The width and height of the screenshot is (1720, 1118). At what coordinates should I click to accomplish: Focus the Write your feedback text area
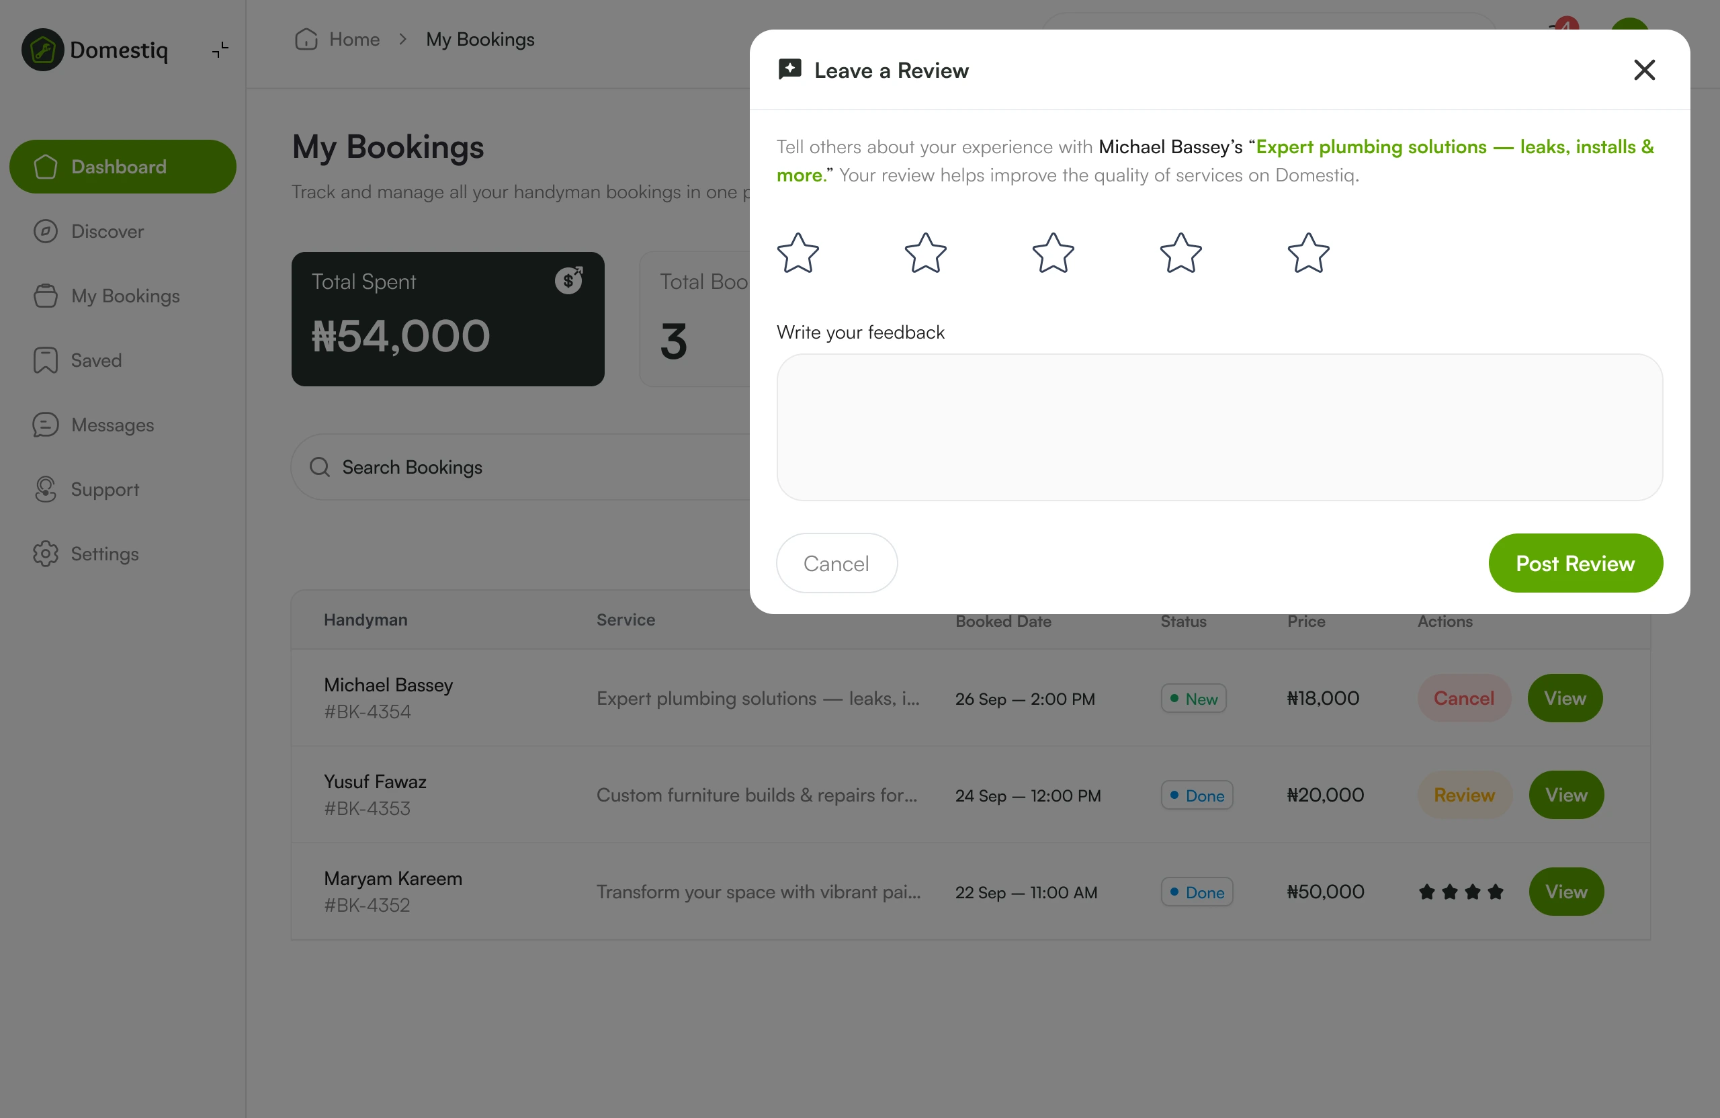1219,427
